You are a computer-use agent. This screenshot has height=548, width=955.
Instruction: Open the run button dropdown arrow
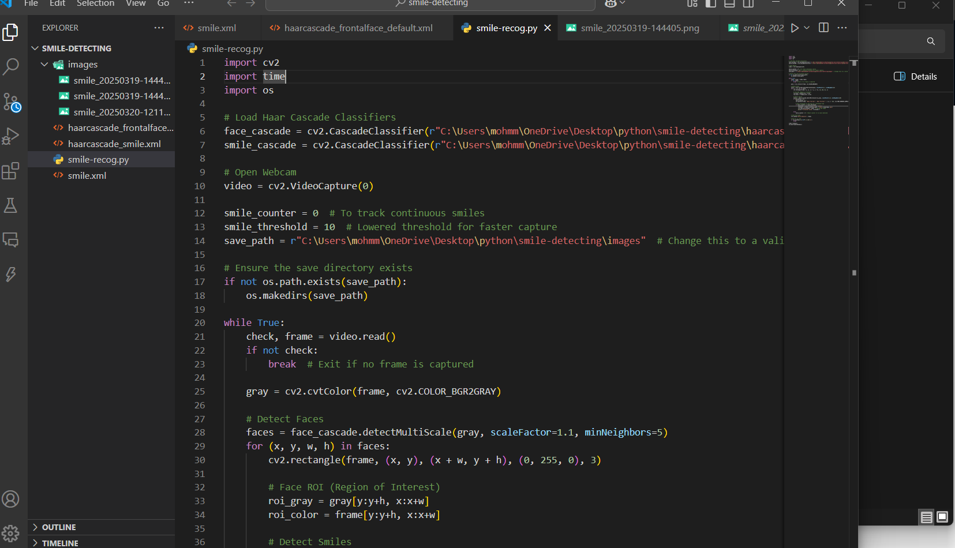coord(807,28)
